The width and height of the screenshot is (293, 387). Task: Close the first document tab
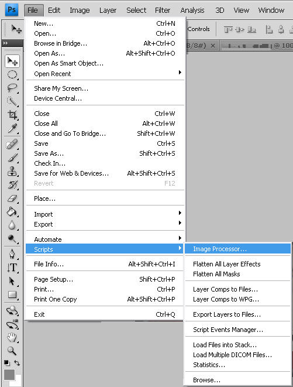coord(213,46)
